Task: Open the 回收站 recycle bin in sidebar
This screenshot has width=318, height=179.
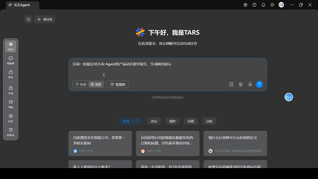Action: 10,132
